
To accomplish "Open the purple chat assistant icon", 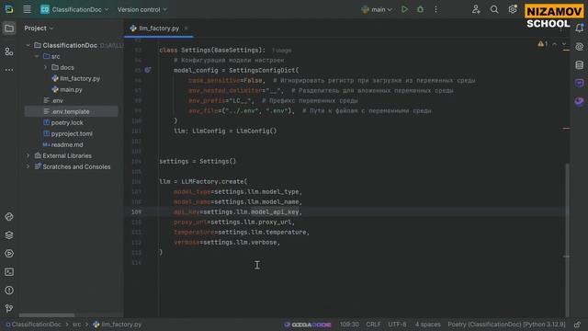I will tap(580, 83).
